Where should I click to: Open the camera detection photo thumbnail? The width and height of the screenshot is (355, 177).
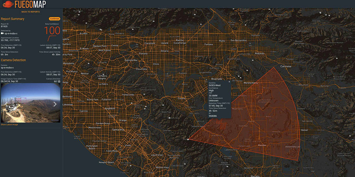click(31, 103)
